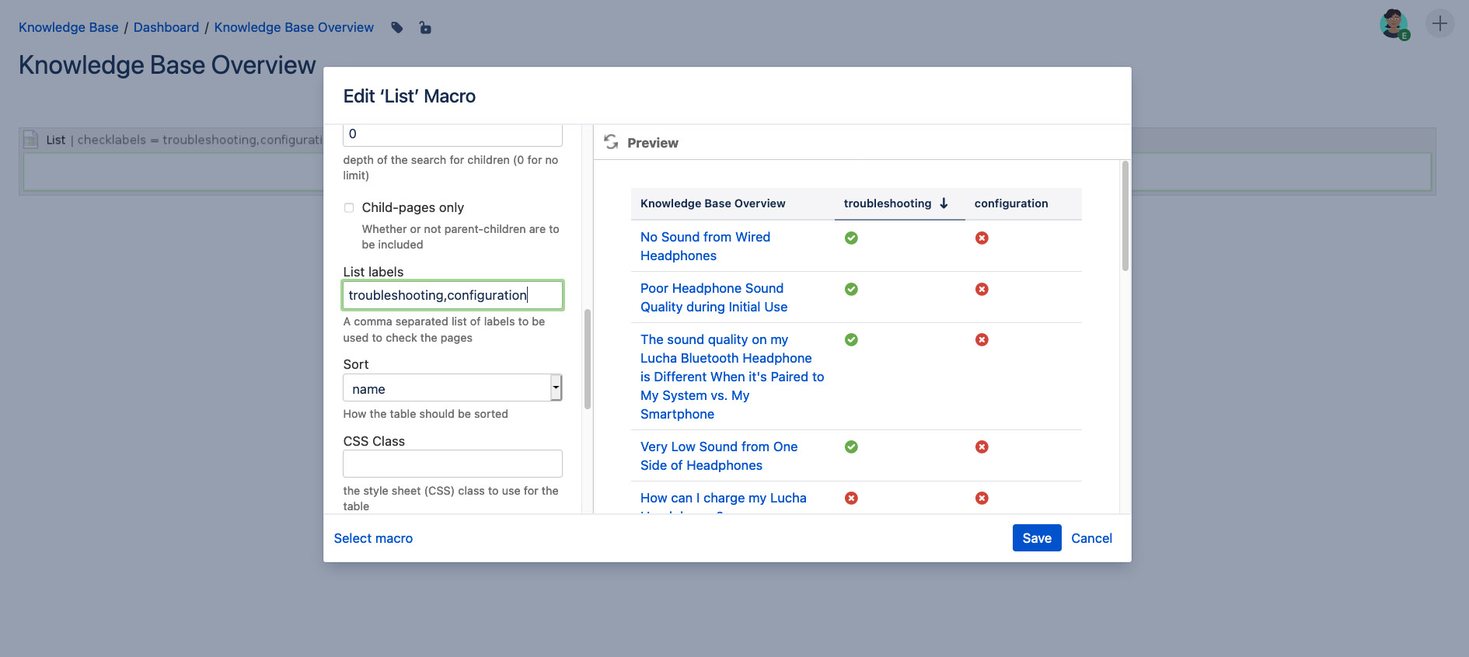Open page restrictions padlock icon
This screenshot has height=657, width=1469.
[425, 28]
